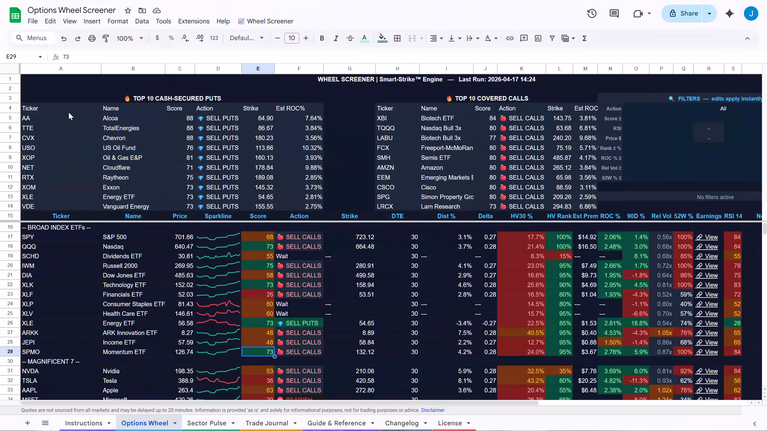Open the Insert menu
This screenshot has height=431, width=767.
tap(92, 21)
